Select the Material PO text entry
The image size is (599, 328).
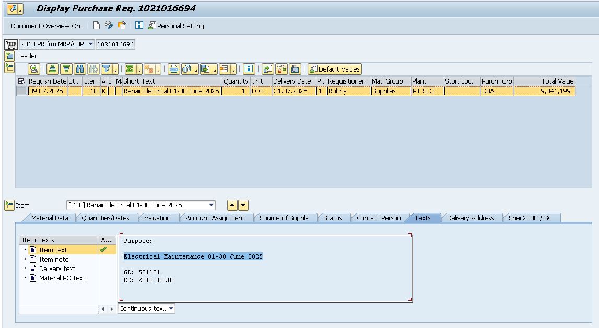62,278
